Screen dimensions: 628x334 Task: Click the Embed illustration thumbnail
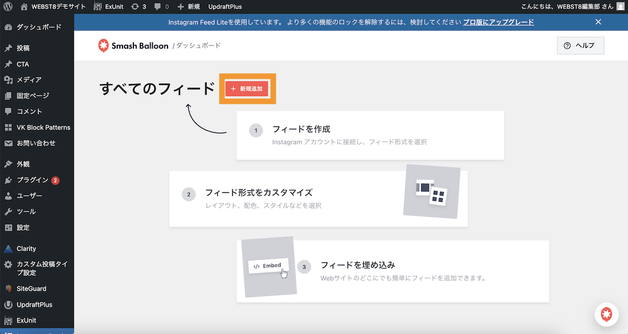tap(269, 267)
